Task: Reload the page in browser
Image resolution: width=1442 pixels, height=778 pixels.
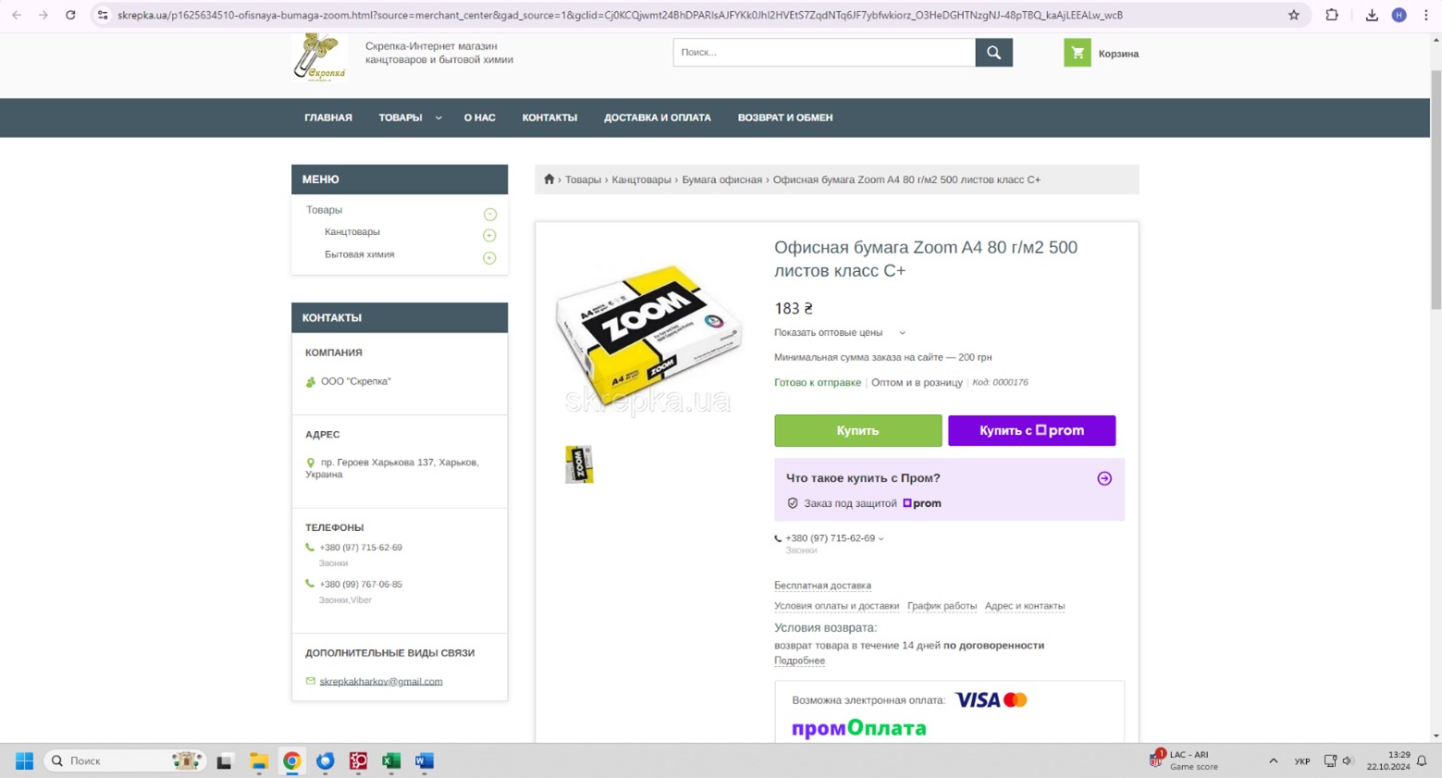Action: (x=70, y=15)
